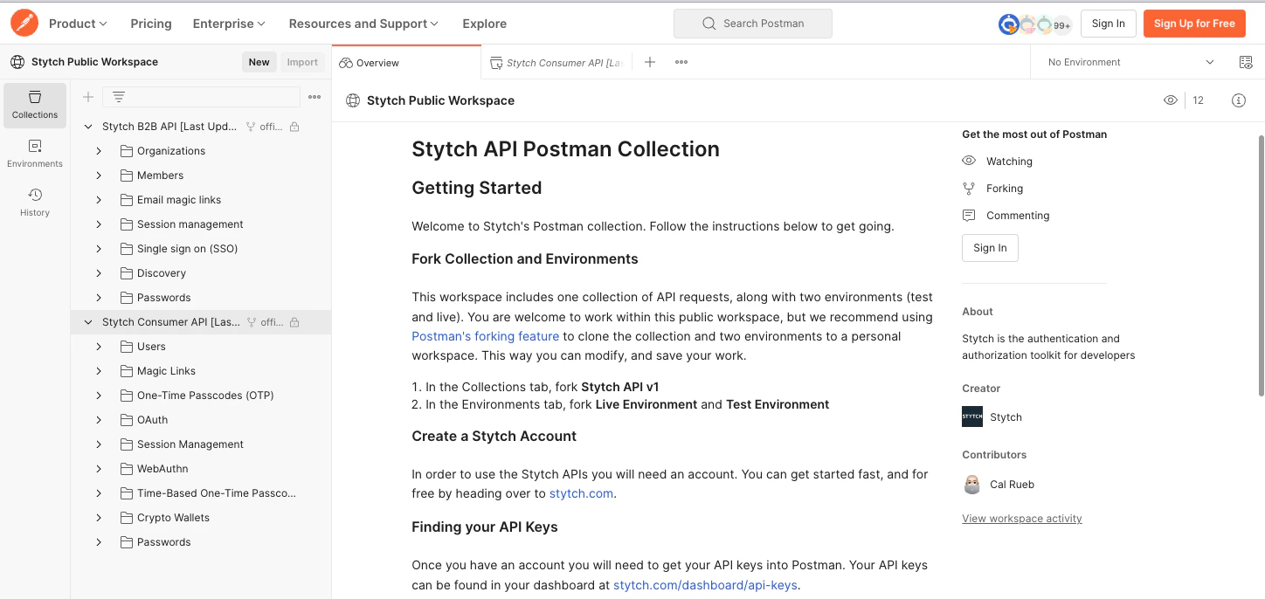Open the Environments sidebar icon
The height and width of the screenshot is (599, 1265).
click(x=35, y=154)
